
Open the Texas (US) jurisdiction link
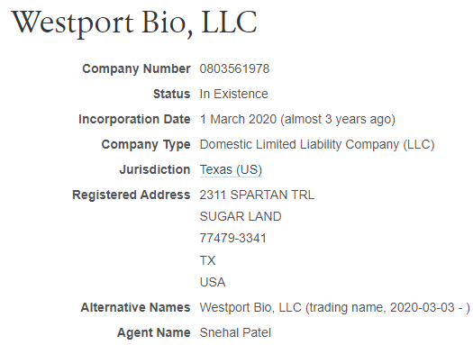231,169
